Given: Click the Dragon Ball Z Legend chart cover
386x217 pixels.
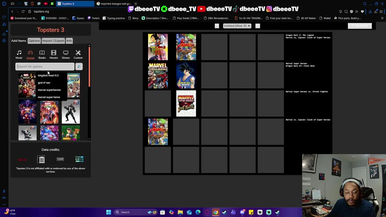Looking at the screenshot, I should 158,47.
